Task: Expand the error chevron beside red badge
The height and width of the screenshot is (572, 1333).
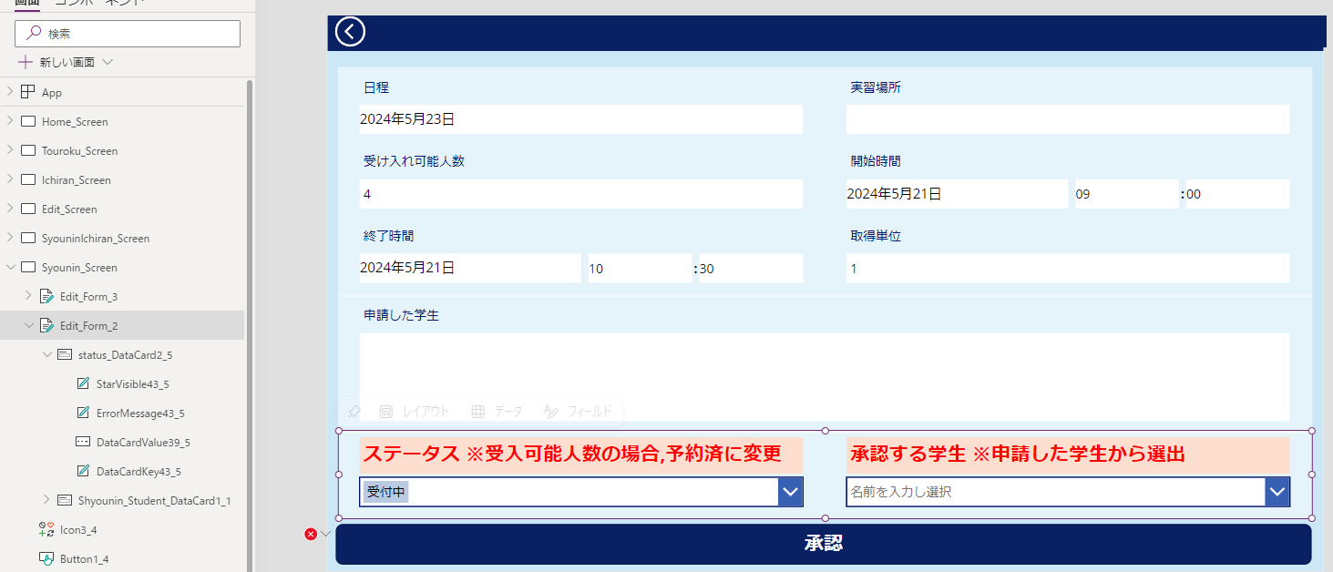Action: (325, 534)
